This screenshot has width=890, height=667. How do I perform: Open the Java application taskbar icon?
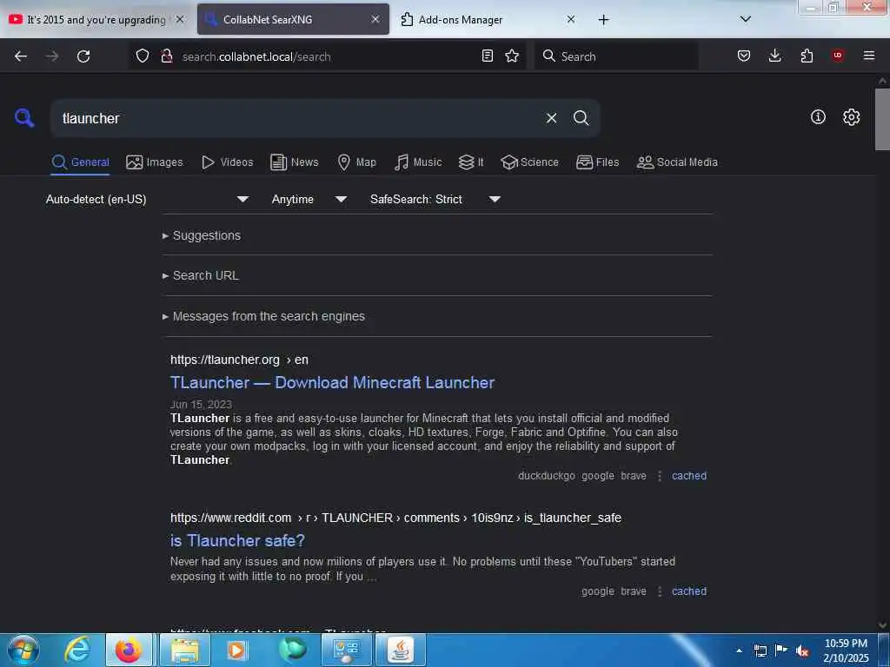(x=400, y=650)
